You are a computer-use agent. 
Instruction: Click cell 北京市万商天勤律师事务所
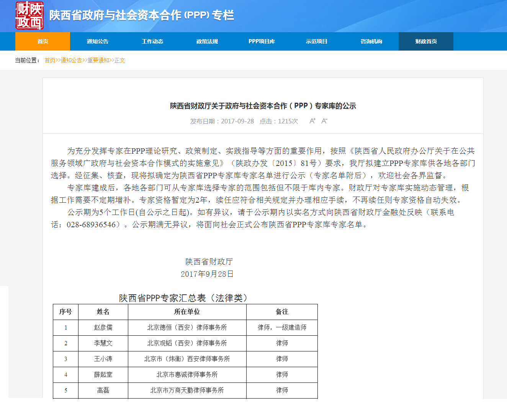pyautogui.click(x=187, y=391)
